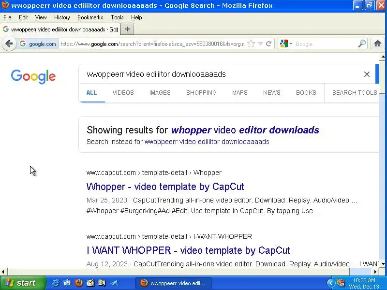The image size is (387, 290).
Task: Click the vertical scrollbar down arrow
Action: (x=383, y=264)
